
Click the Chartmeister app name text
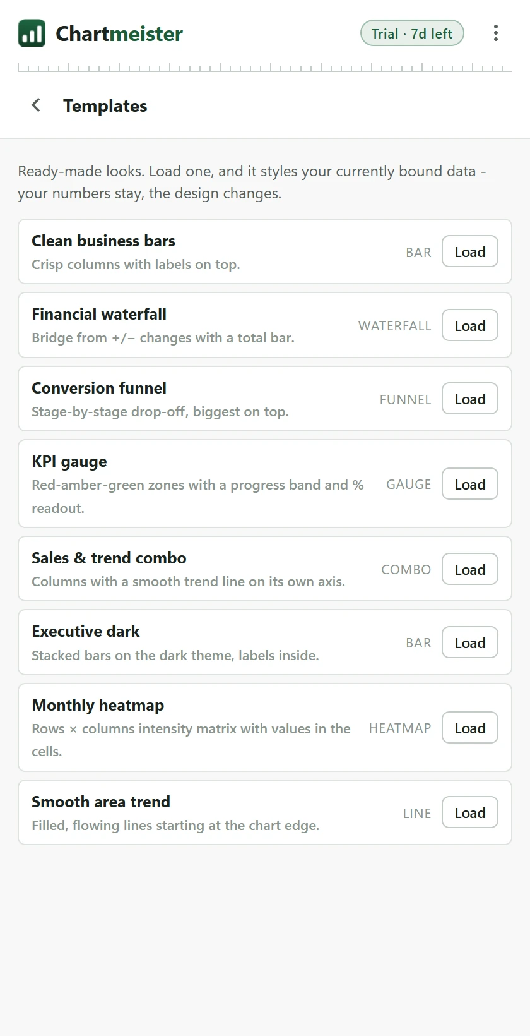tap(119, 33)
